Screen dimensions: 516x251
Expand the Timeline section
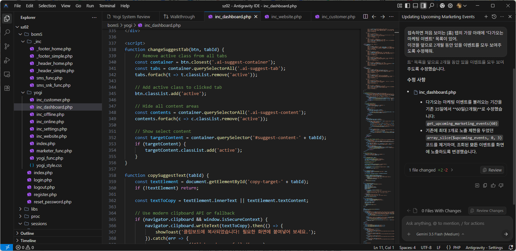[x=58, y=240]
